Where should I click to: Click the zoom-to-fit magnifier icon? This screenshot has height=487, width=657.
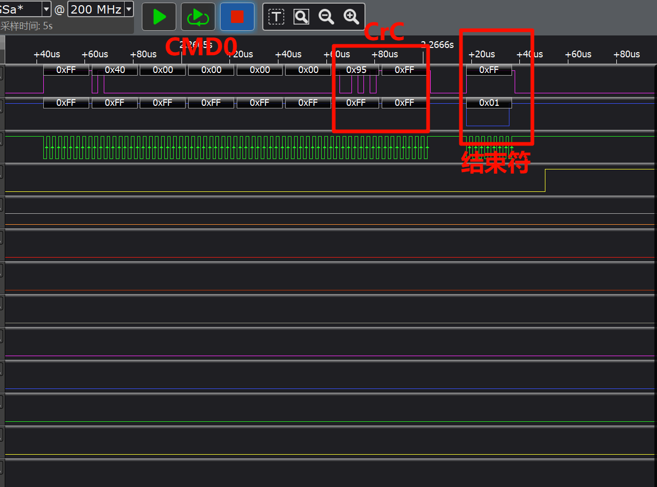[301, 17]
